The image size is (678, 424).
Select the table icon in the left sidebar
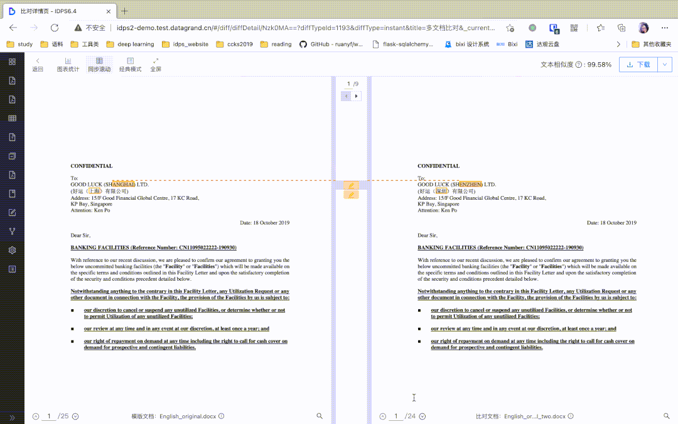click(x=11, y=118)
